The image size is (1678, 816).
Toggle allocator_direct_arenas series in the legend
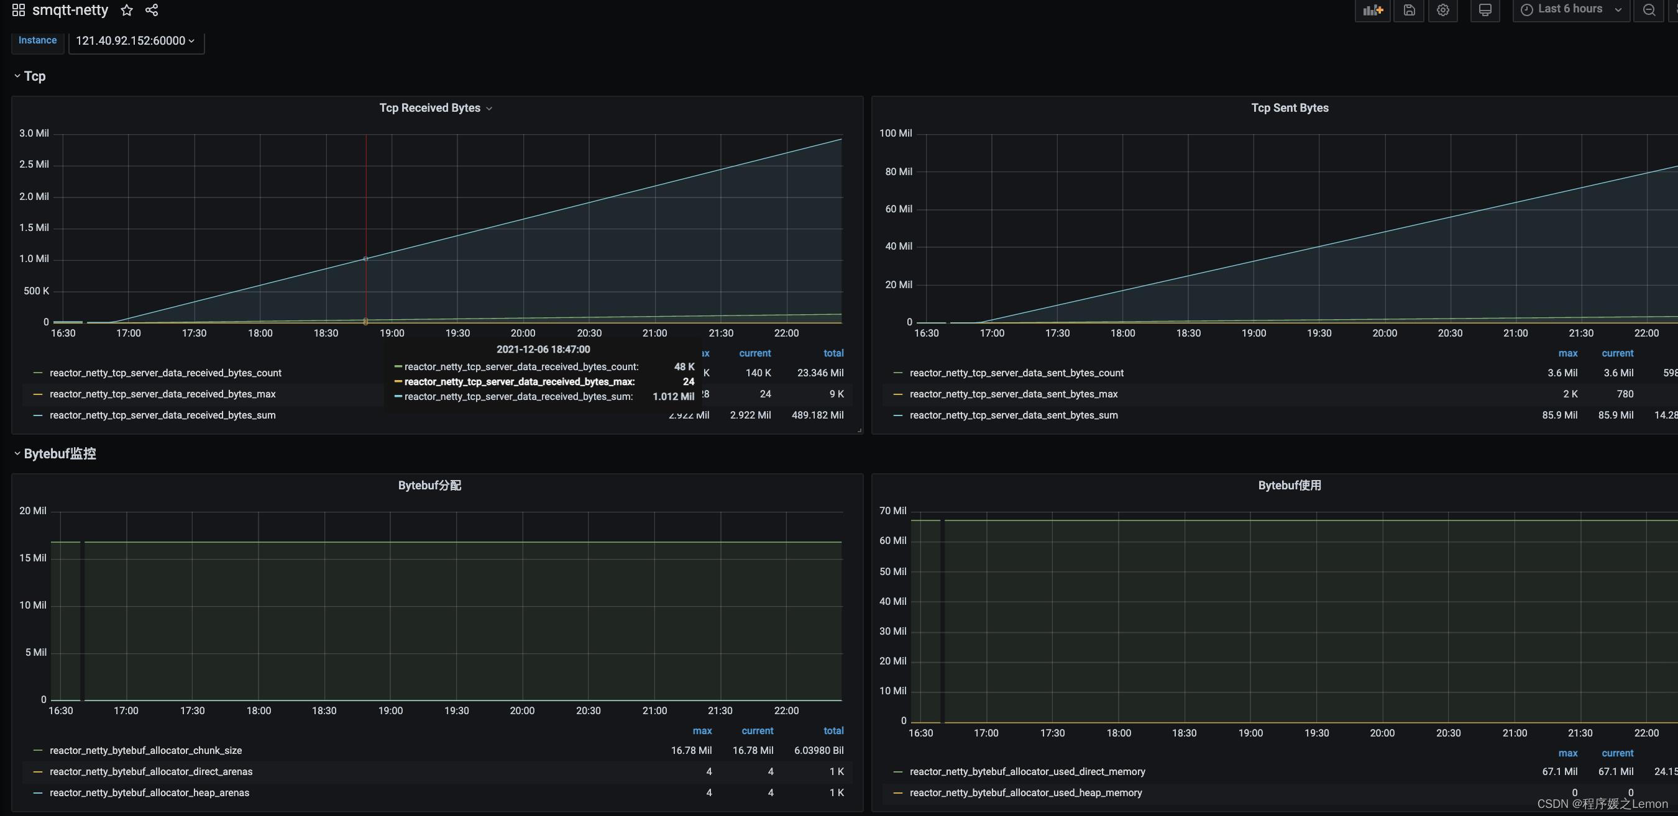(x=151, y=772)
